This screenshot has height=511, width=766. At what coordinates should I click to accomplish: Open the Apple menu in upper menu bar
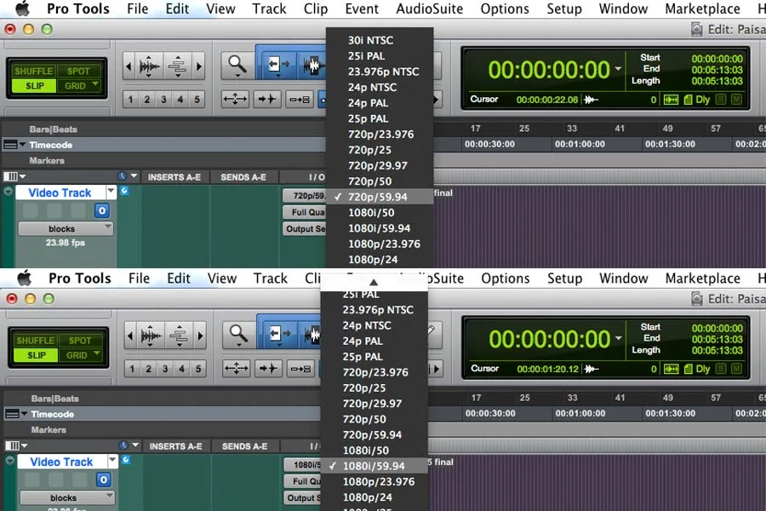tap(22, 9)
